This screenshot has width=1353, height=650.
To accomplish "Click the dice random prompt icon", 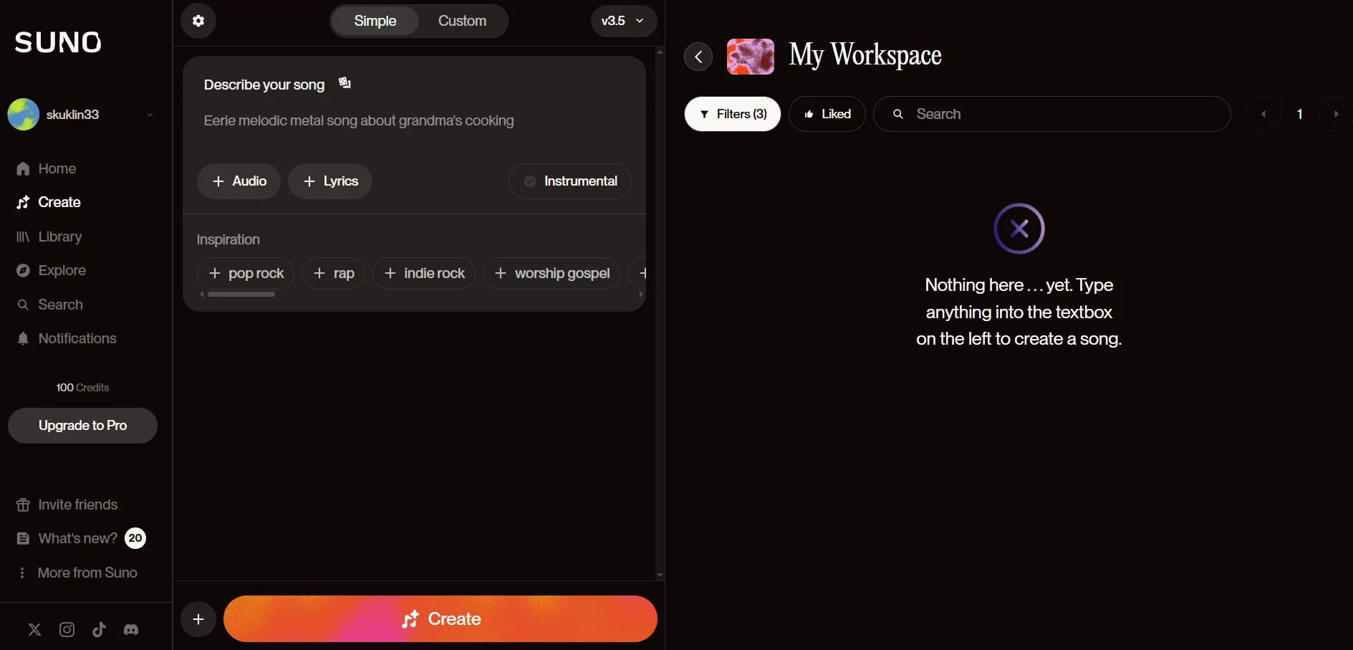I will click(345, 83).
